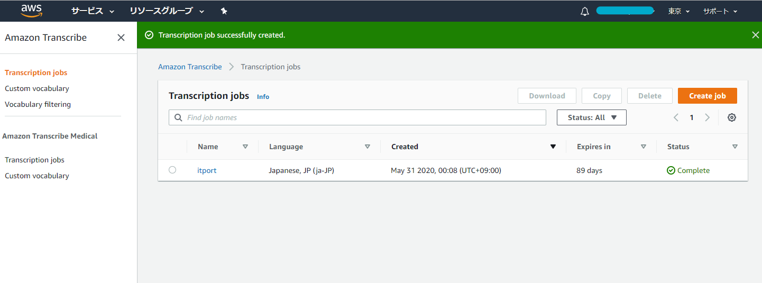
Task: Select Transcription jobs in sidebar top
Action: point(36,72)
